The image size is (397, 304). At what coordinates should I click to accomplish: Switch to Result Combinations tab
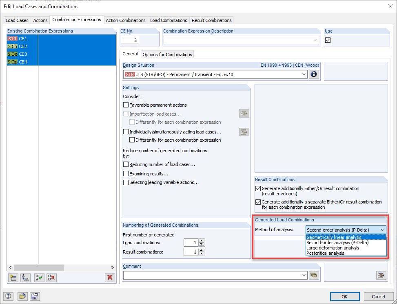tap(212, 20)
